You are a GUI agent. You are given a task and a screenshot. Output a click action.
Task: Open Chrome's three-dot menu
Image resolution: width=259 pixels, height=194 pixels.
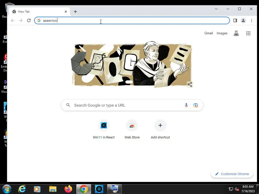coord(251,20)
